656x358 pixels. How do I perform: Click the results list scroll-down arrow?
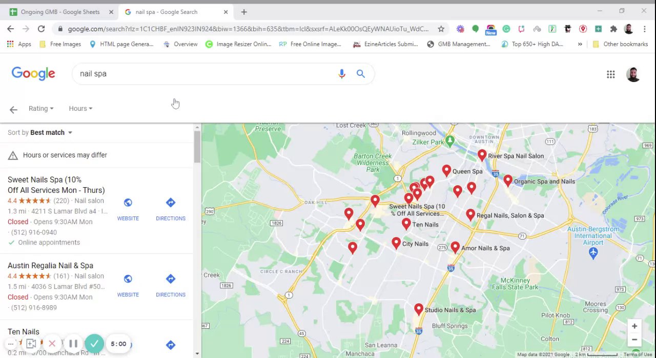(x=197, y=353)
